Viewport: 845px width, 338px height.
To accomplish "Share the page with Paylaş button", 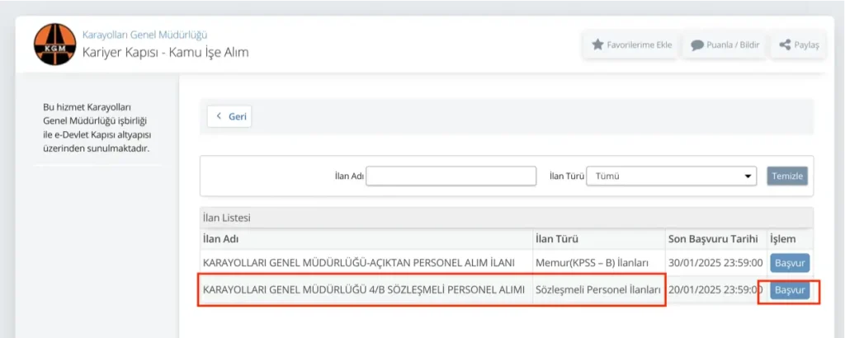I will (799, 45).
